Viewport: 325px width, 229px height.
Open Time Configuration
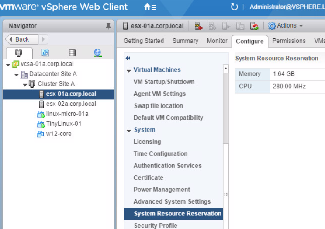pyautogui.click(x=160, y=154)
